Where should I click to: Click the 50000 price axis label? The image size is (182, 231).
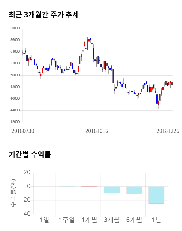[x=15, y=75]
